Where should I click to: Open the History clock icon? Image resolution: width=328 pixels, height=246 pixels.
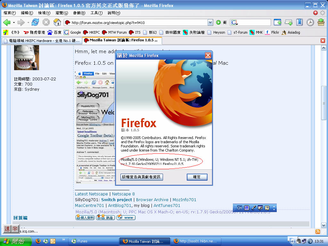(x=310, y=22)
